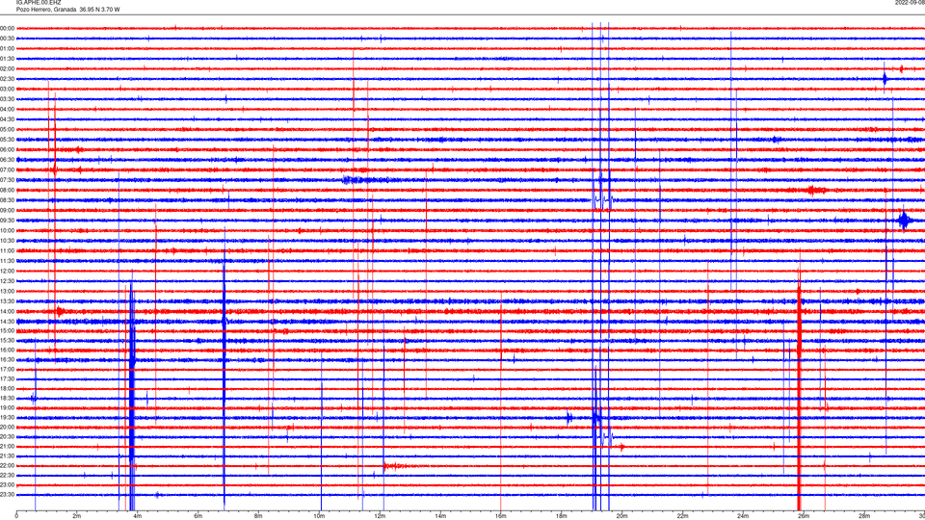Choose the 11:00 time label
Viewport: 925px width, 520px height.
(7, 250)
